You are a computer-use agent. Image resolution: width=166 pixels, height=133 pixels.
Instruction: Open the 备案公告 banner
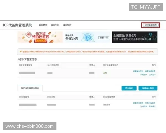[x=87, y=37]
